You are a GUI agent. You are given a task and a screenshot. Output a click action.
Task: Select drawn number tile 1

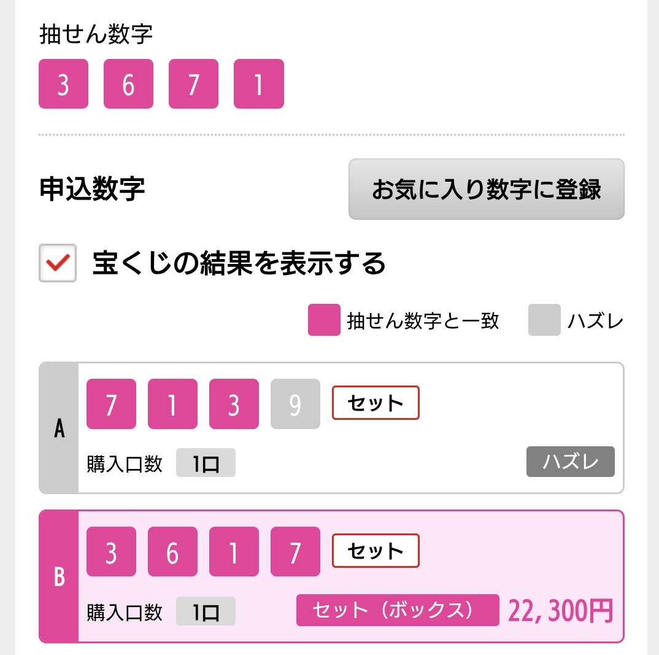[259, 83]
